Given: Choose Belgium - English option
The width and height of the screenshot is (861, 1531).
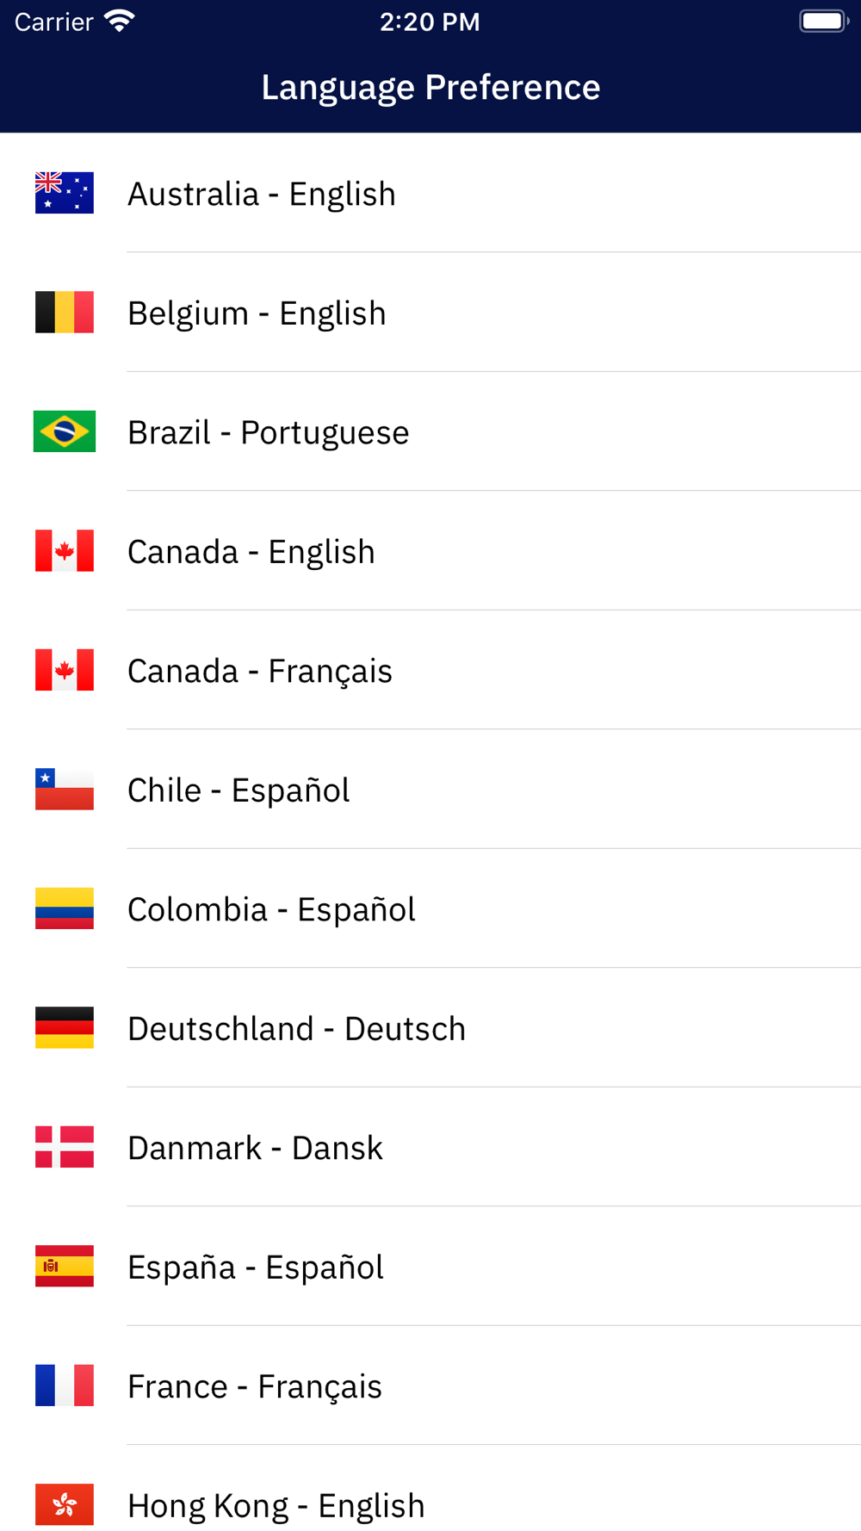Looking at the screenshot, I should coord(430,313).
